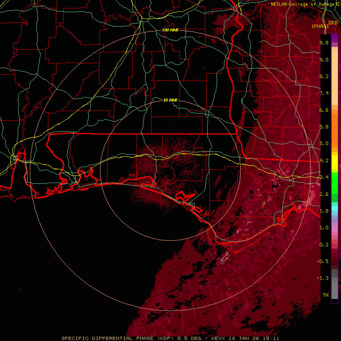
Task: Click the [PHAS] units label
Action: coord(320,26)
